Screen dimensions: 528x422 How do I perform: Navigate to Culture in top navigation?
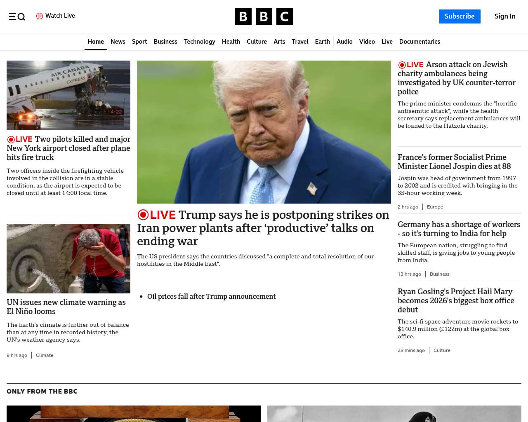tap(257, 42)
